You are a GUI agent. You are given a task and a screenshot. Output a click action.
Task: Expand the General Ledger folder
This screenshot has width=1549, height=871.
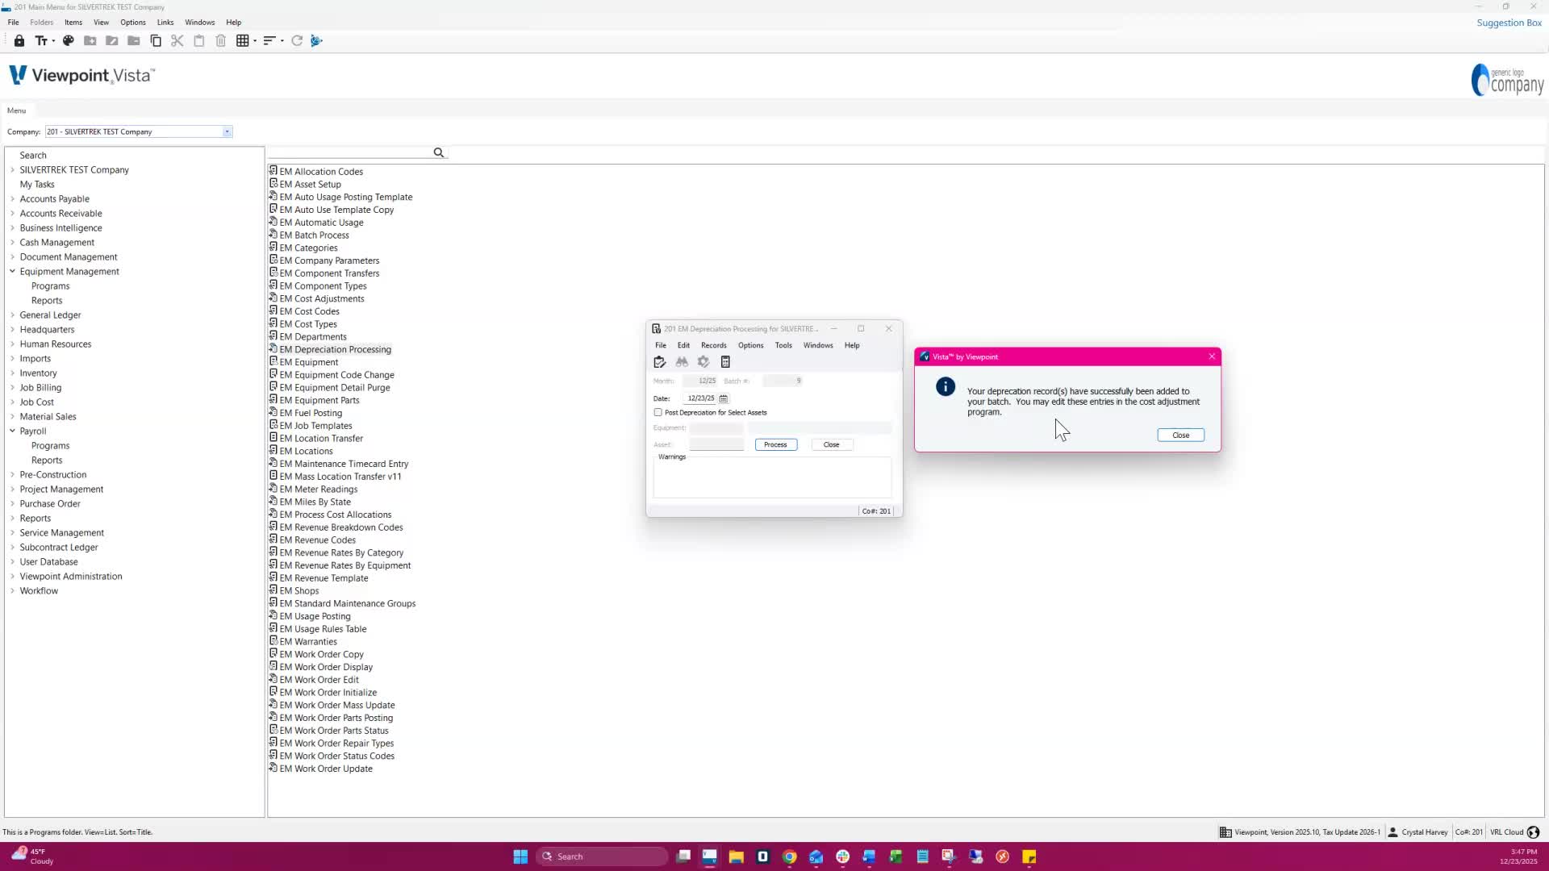coord(12,315)
